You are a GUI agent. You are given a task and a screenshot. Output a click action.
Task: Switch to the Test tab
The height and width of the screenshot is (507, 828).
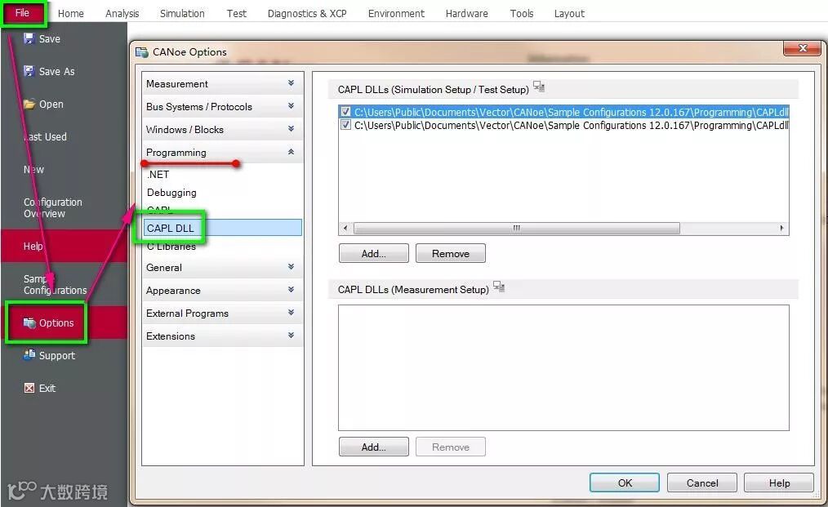click(x=237, y=13)
